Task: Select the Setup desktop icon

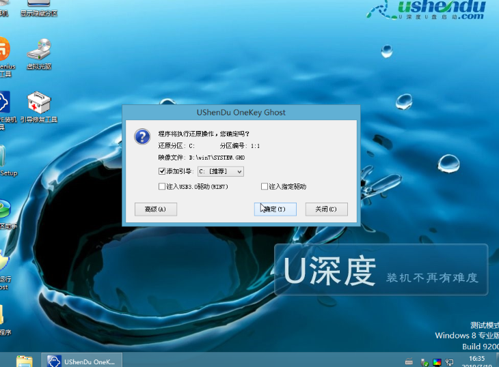Action: click(x=6, y=161)
